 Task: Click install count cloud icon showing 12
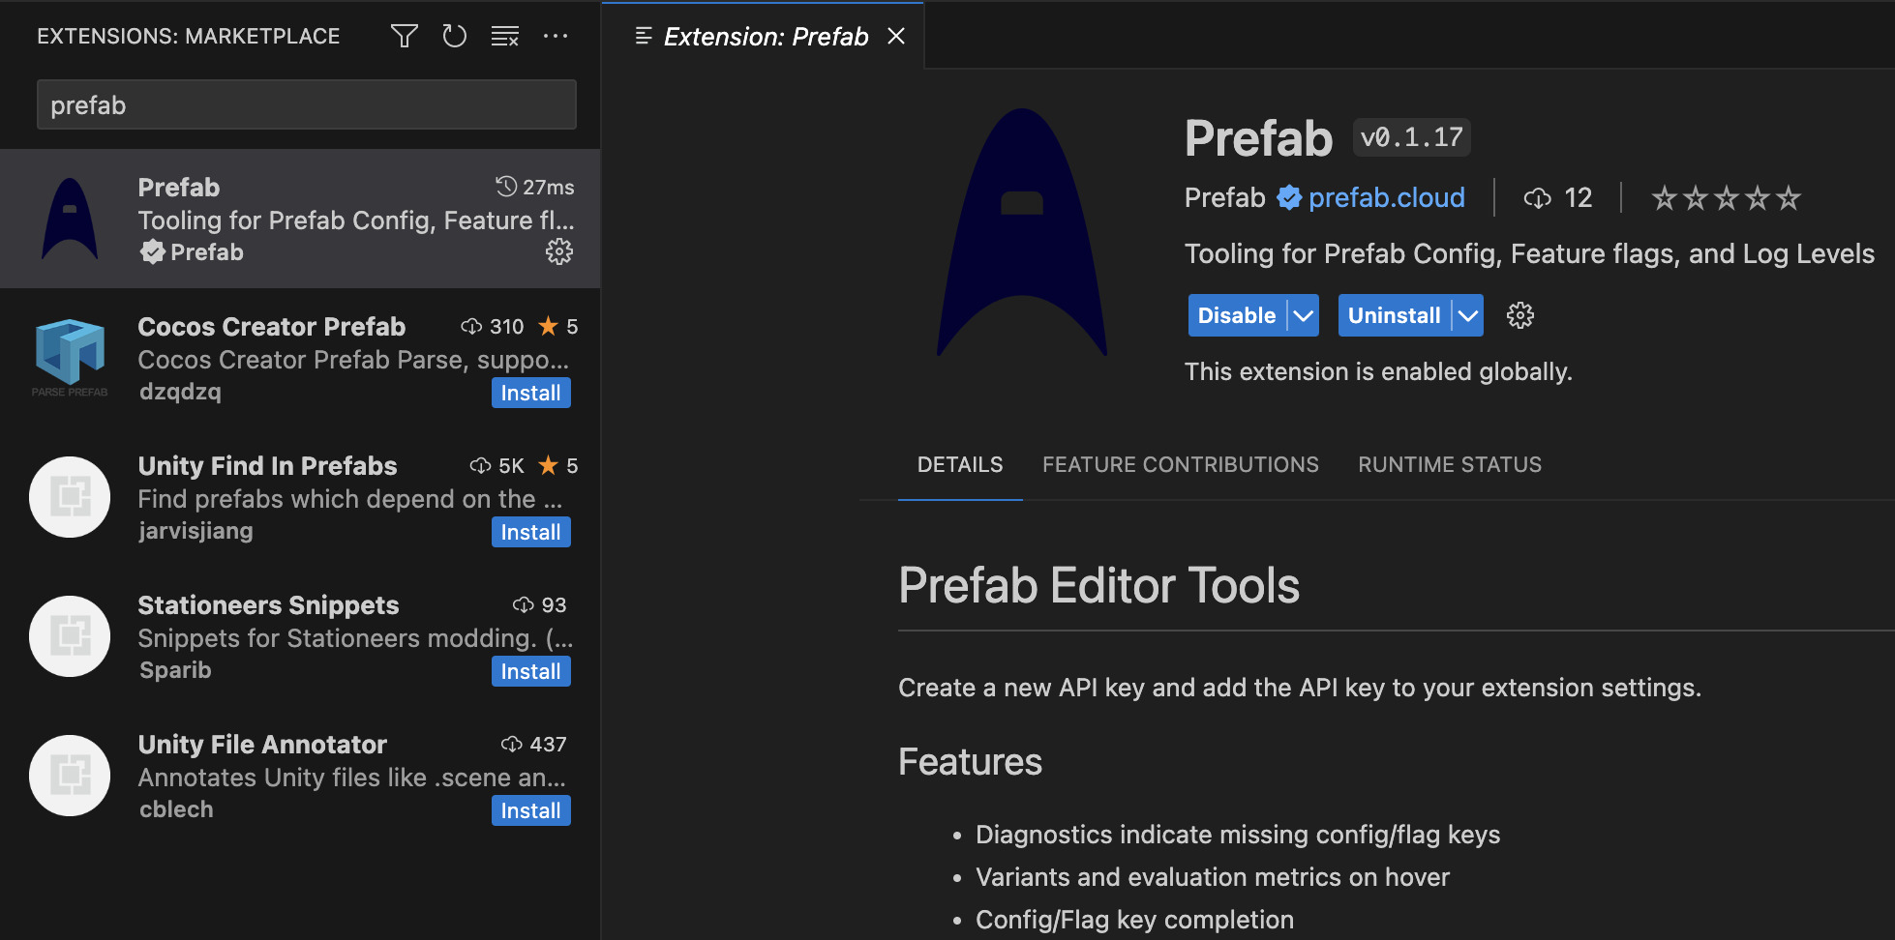tap(1537, 198)
